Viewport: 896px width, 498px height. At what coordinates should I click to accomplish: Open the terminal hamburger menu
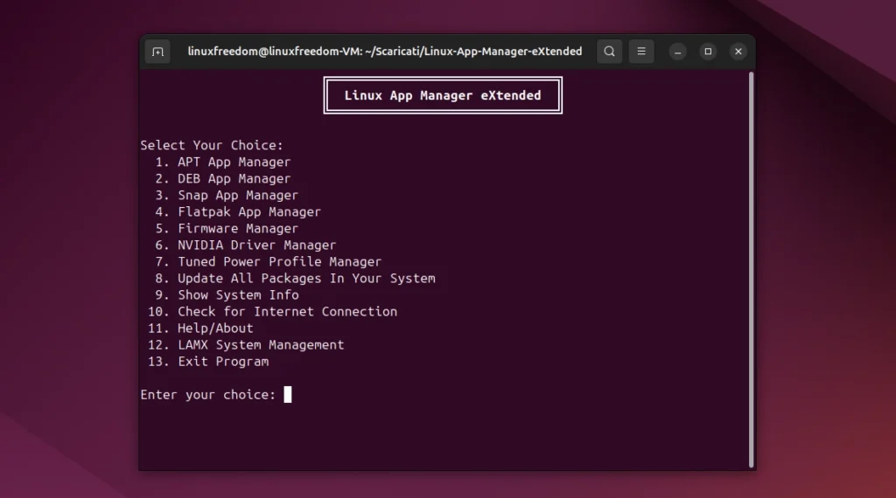click(x=641, y=52)
